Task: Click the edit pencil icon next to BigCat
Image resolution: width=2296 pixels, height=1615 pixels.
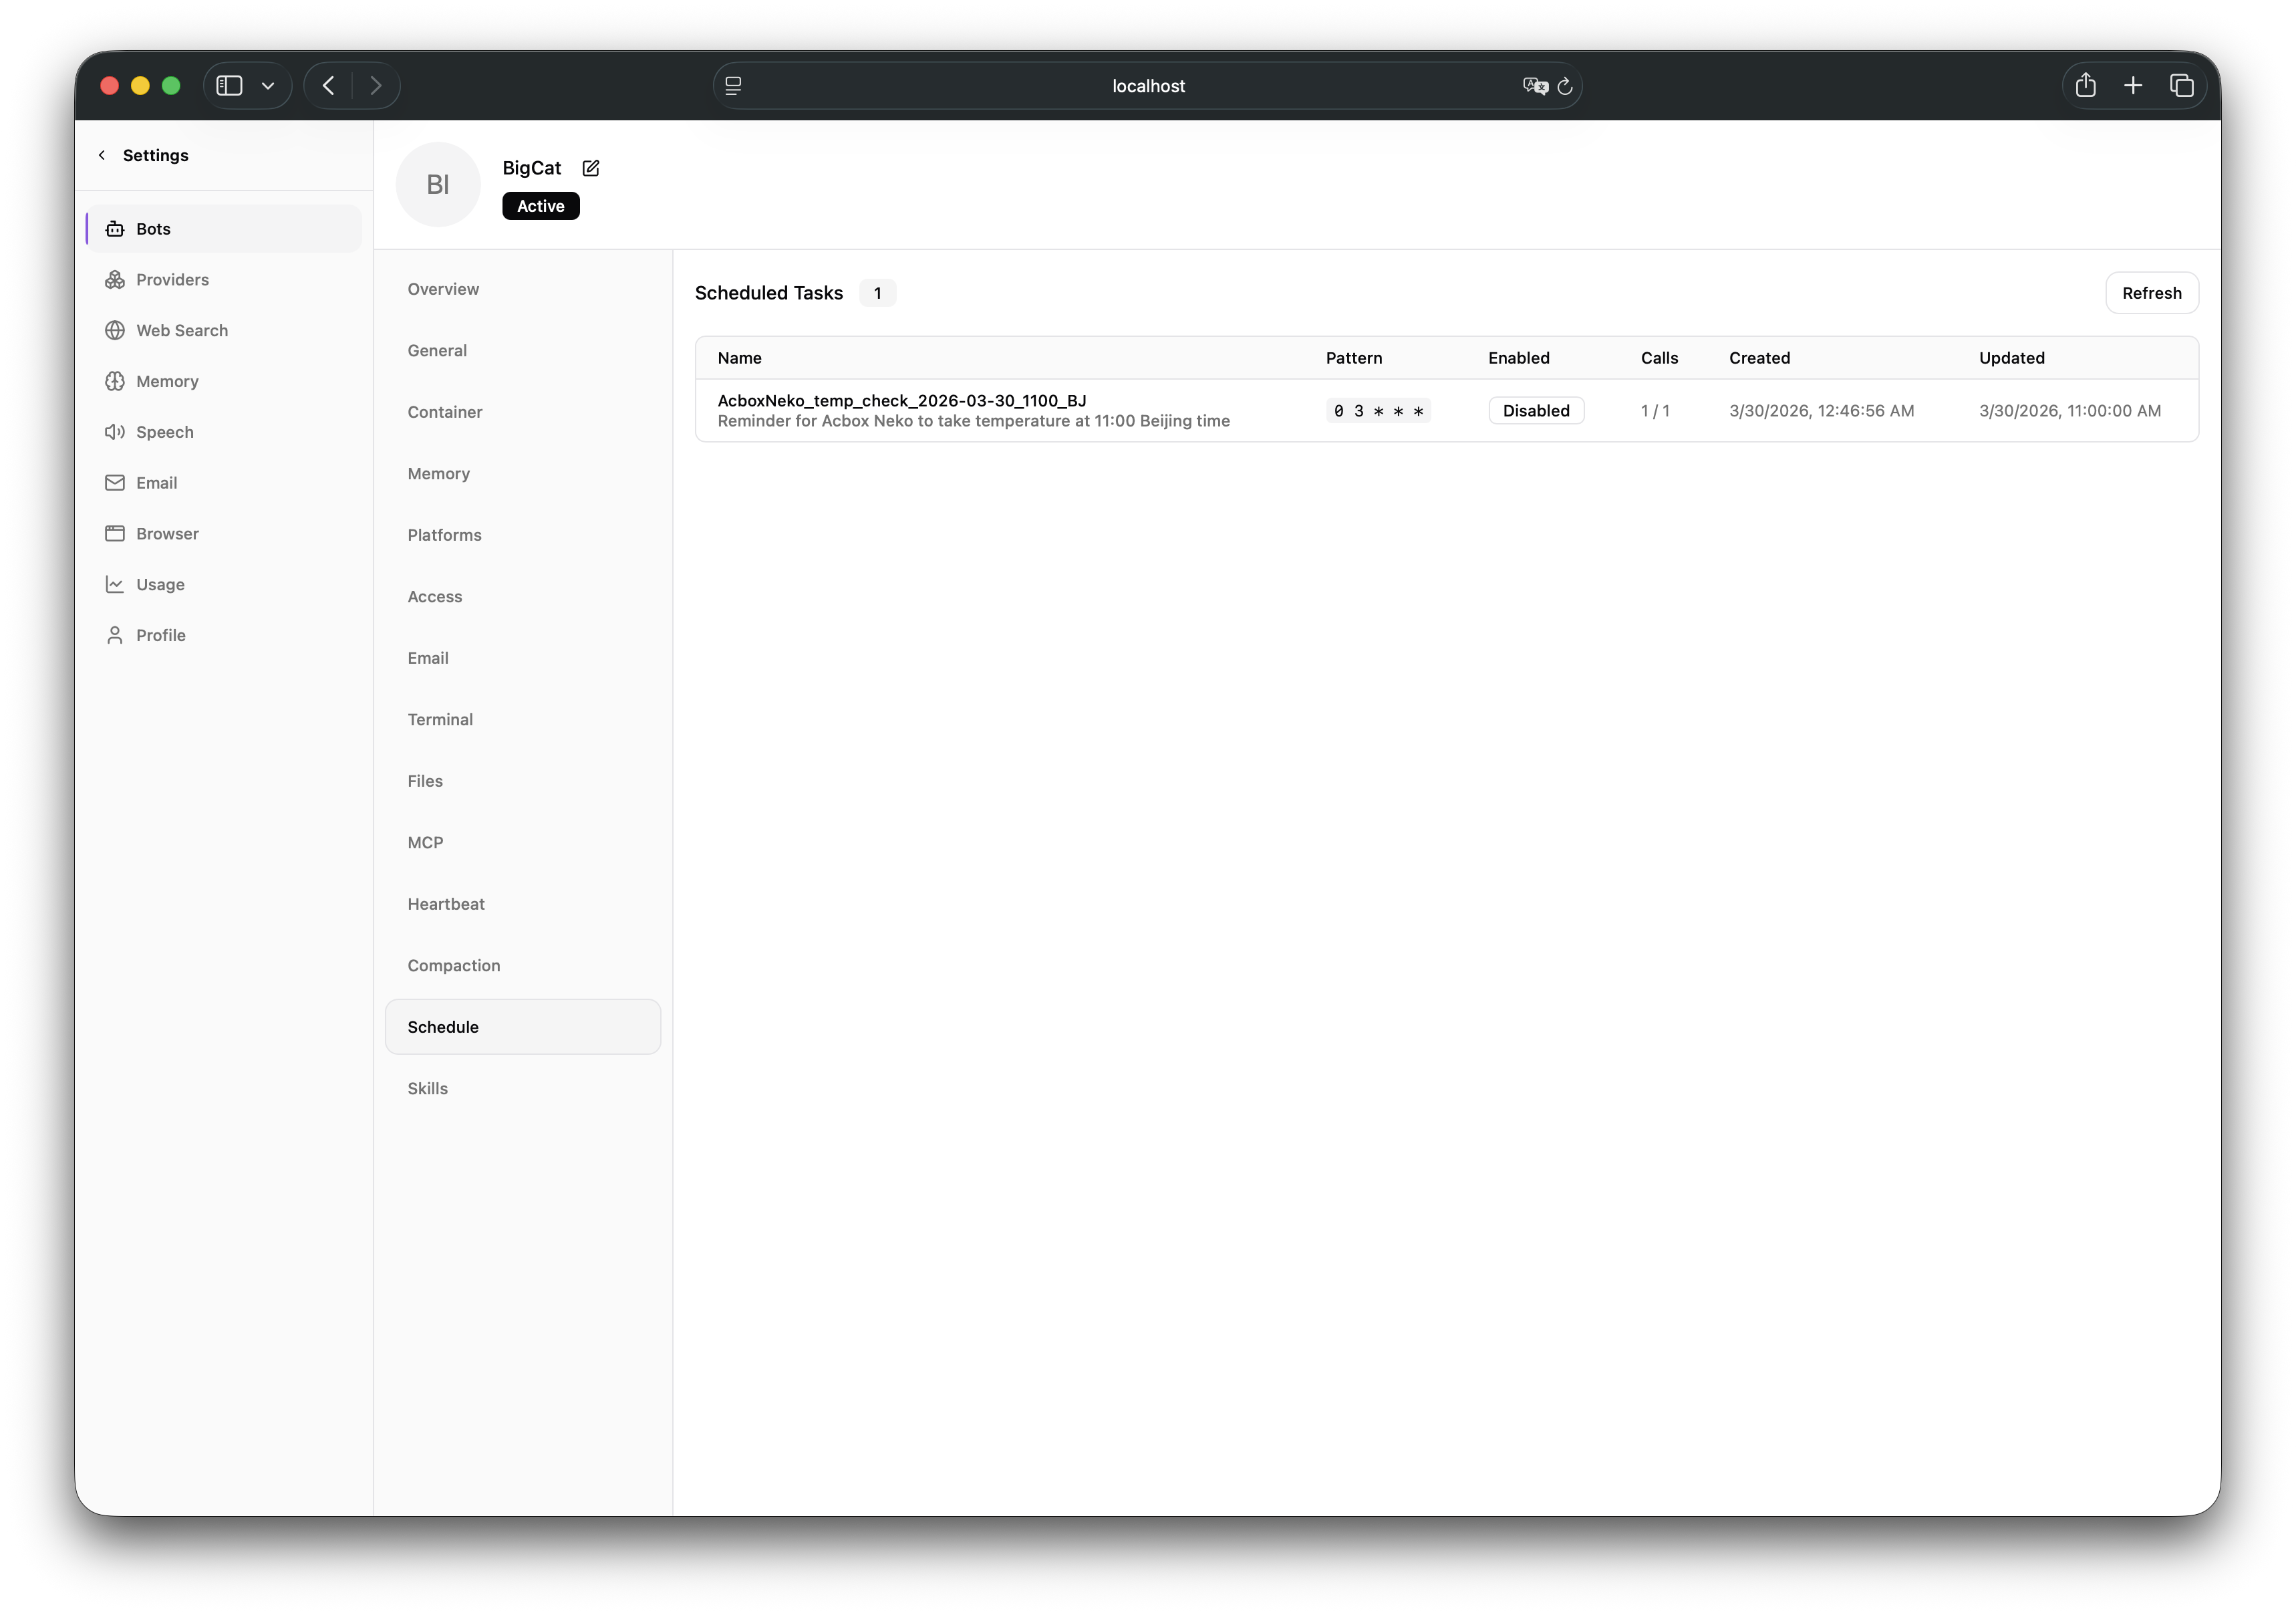Action: [591, 168]
